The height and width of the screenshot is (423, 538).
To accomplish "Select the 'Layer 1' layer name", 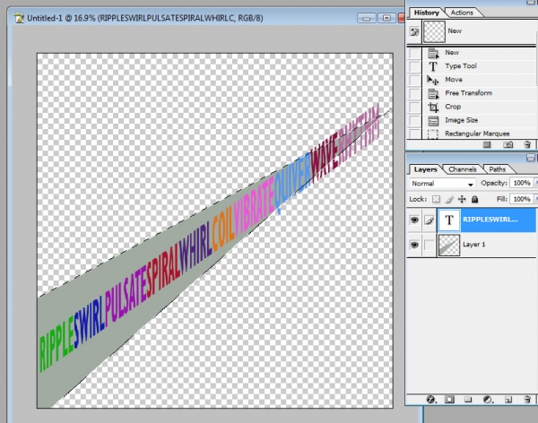I will coord(473,245).
